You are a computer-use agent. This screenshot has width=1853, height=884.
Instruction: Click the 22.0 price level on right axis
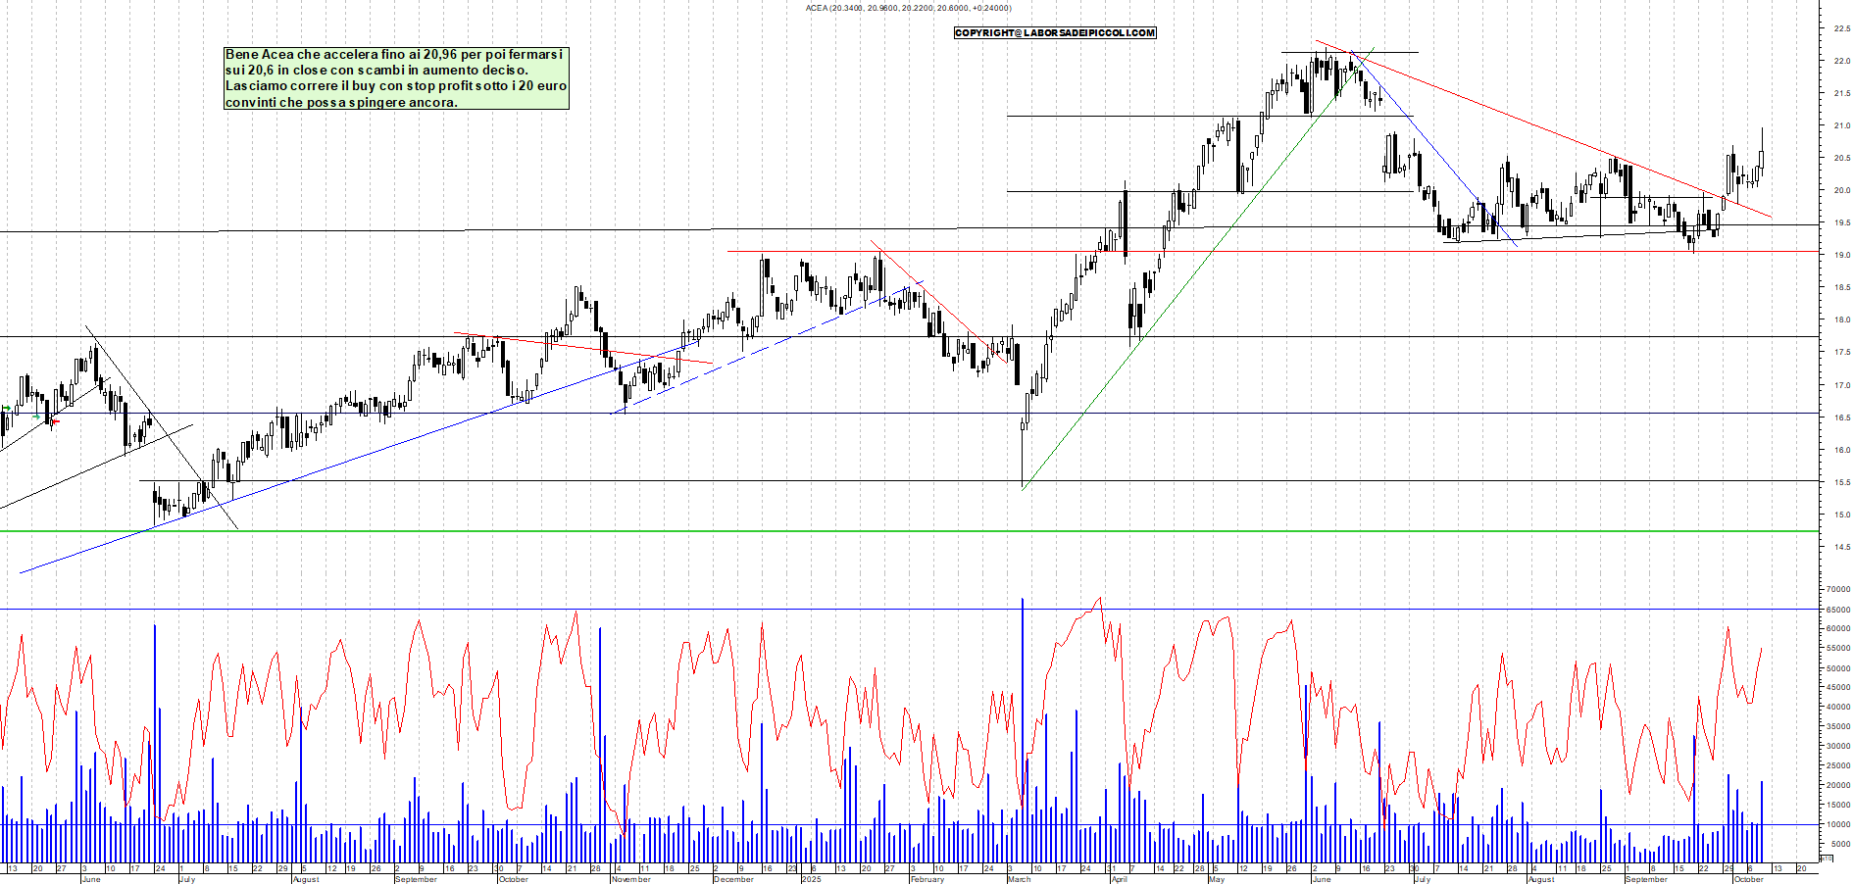pos(1841,61)
